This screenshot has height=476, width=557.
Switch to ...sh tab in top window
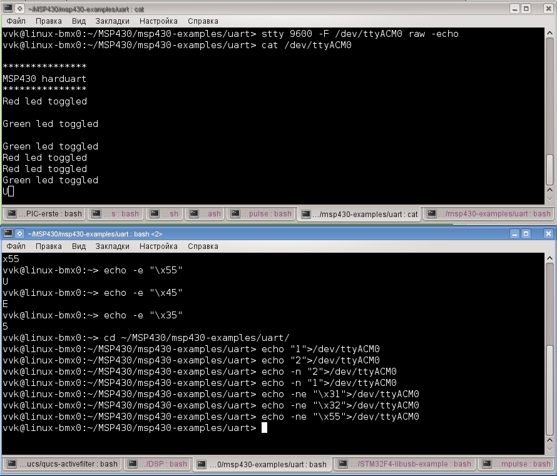point(164,214)
